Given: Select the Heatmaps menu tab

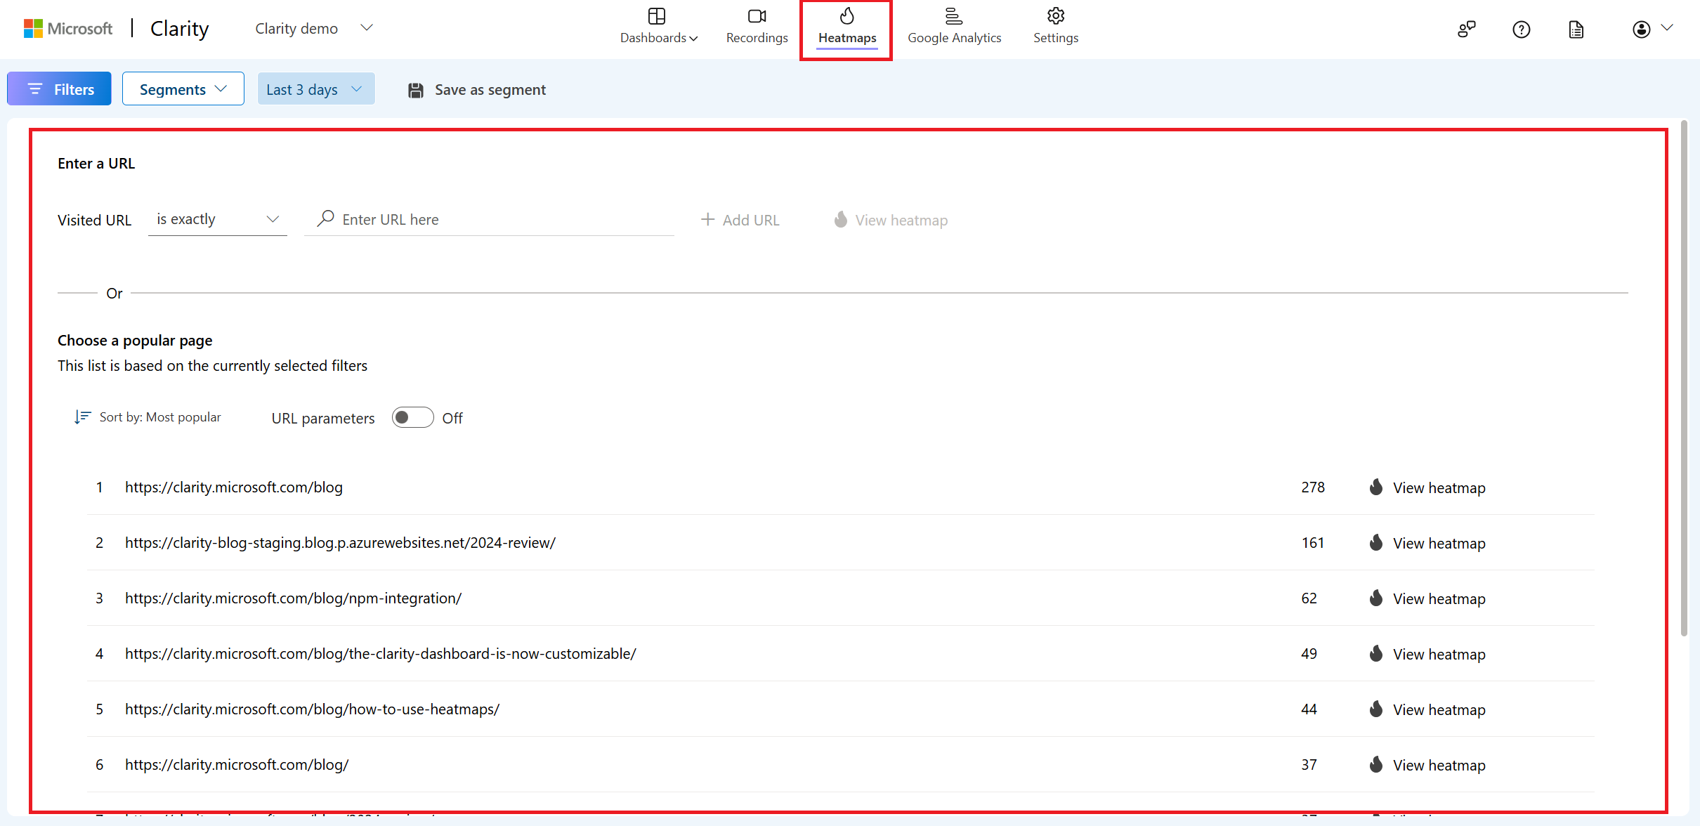Looking at the screenshot, I should tap(846, 27).
